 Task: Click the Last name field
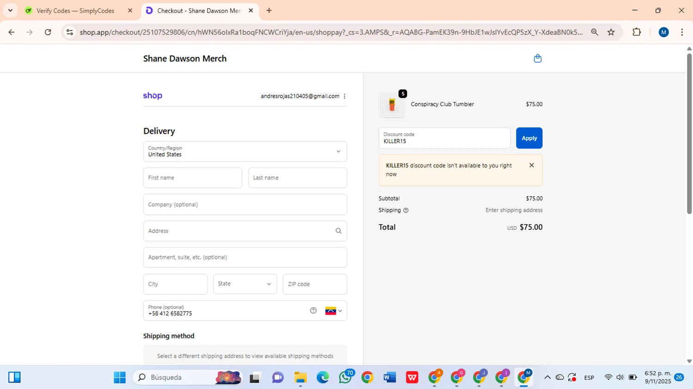coord(298,178)
